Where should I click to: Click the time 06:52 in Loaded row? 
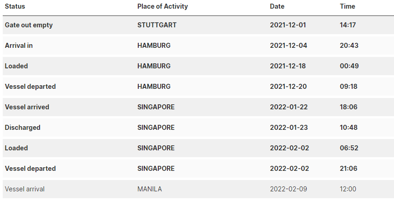pos(349,148)
